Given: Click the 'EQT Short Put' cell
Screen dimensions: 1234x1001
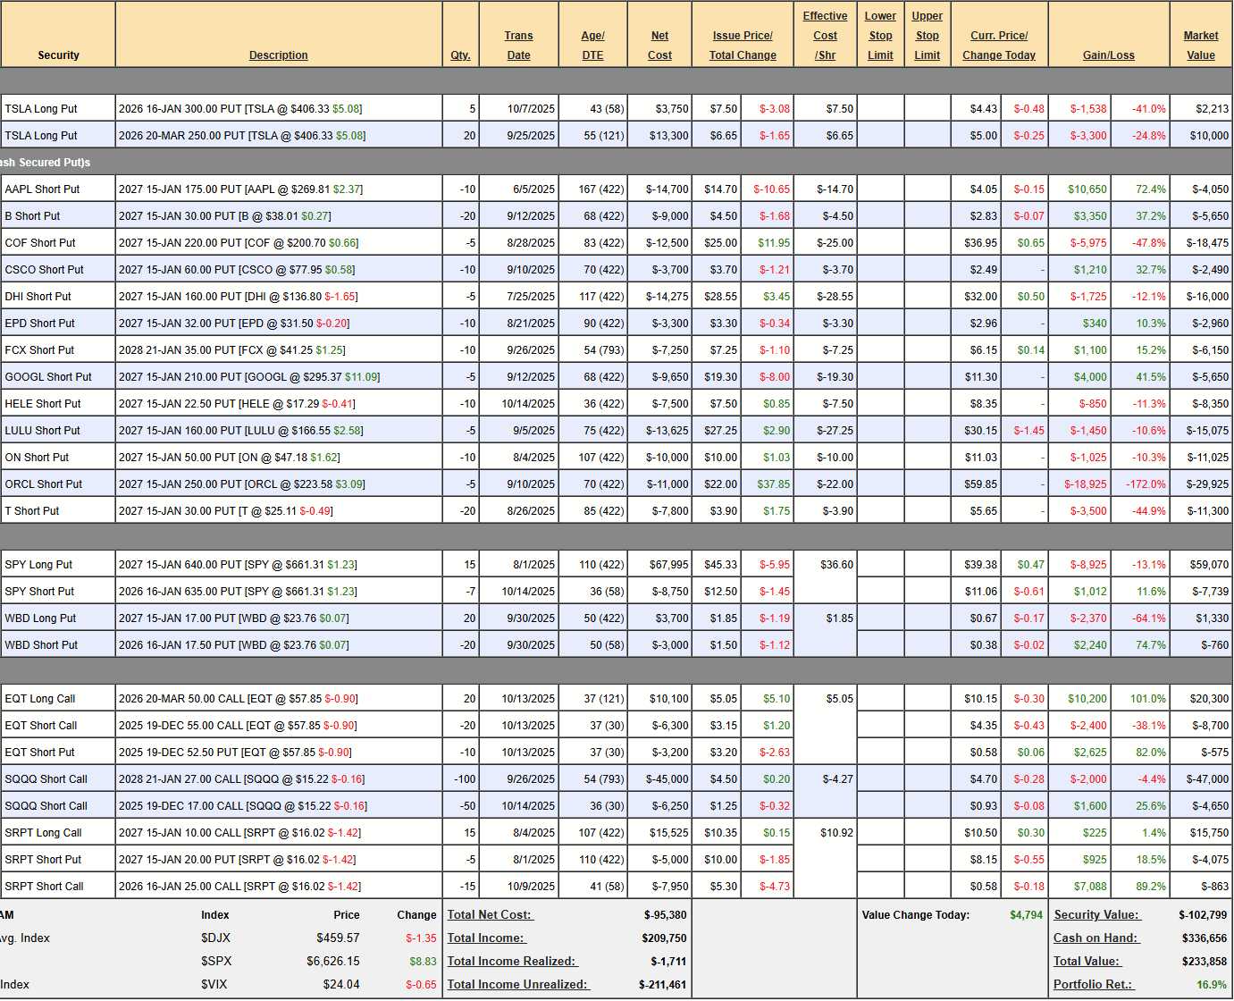Looking at the screenshot, I should coord(58,752).
